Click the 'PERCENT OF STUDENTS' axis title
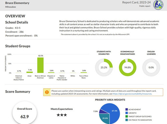 [x=6, y=64]
